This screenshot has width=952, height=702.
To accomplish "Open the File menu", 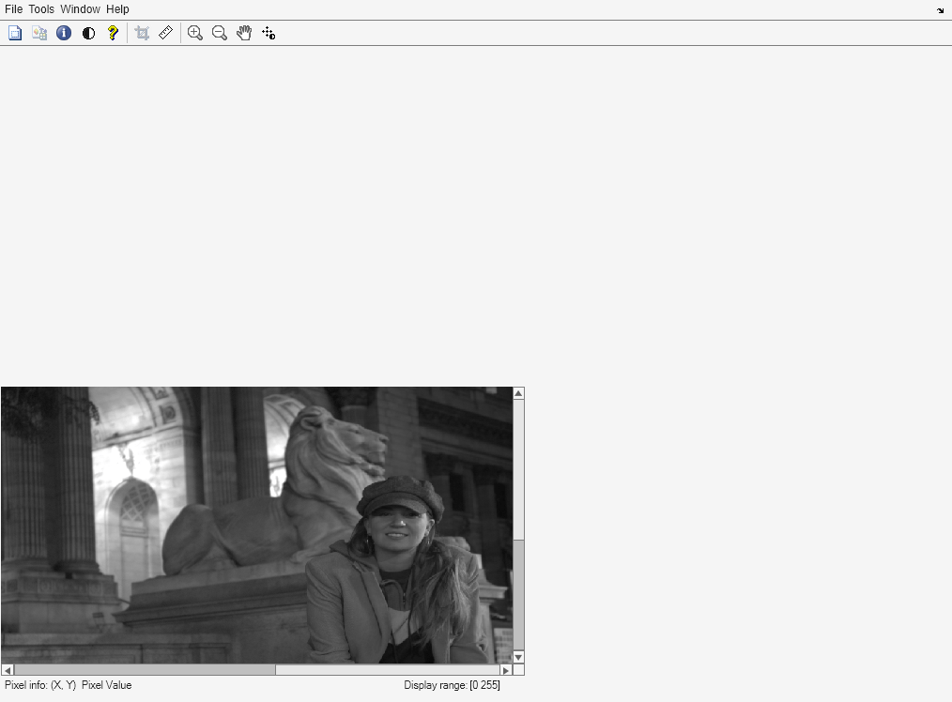I will (13, 8).
